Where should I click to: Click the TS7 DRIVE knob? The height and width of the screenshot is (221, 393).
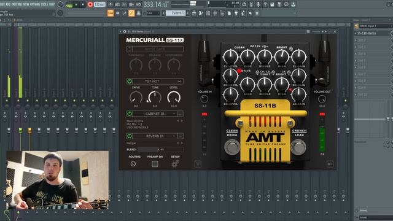pyautogui.click(x=136, y=98)
